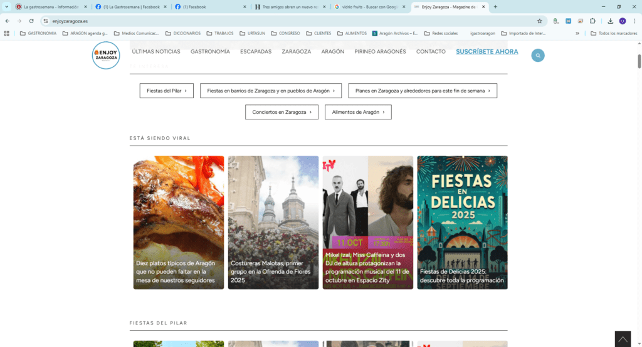
Task: Click the igastroaragon bookmark
Action: coord(482,33)
